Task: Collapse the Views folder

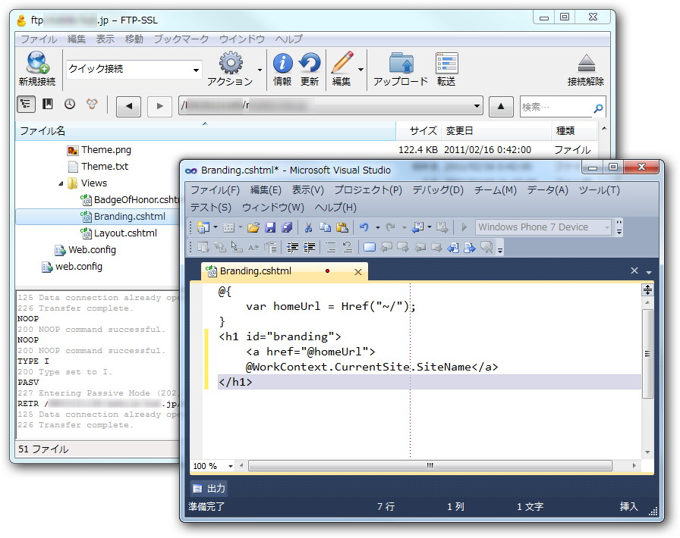Action: [x=61, y=183]
